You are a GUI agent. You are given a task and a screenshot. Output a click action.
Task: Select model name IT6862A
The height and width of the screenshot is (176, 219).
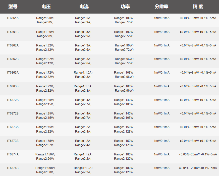13,45
